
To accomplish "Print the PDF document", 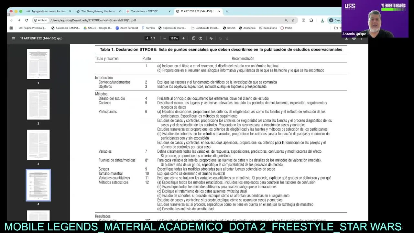I will click(354, 38).
